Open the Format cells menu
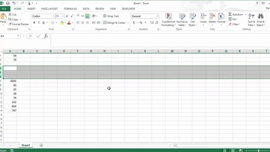The image size is (270, 152). click(x=221, y=20)
